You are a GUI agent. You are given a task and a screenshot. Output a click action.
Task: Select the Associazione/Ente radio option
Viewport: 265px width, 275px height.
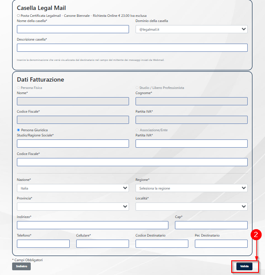pos(137,130)
